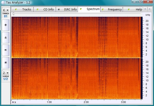Screen dimensions: 154x106
Task: Click the kHz axis label
Action: pos(148,15)
